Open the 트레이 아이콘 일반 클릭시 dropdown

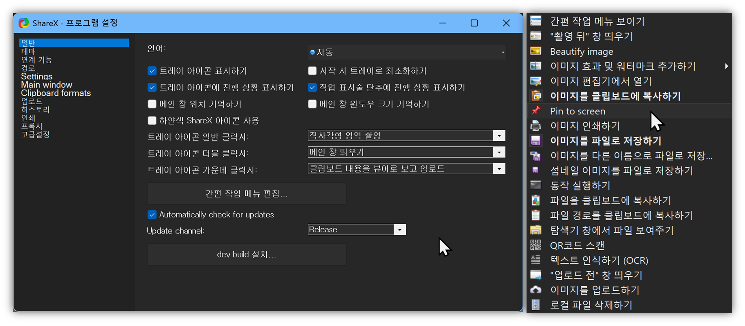[407, 135]
